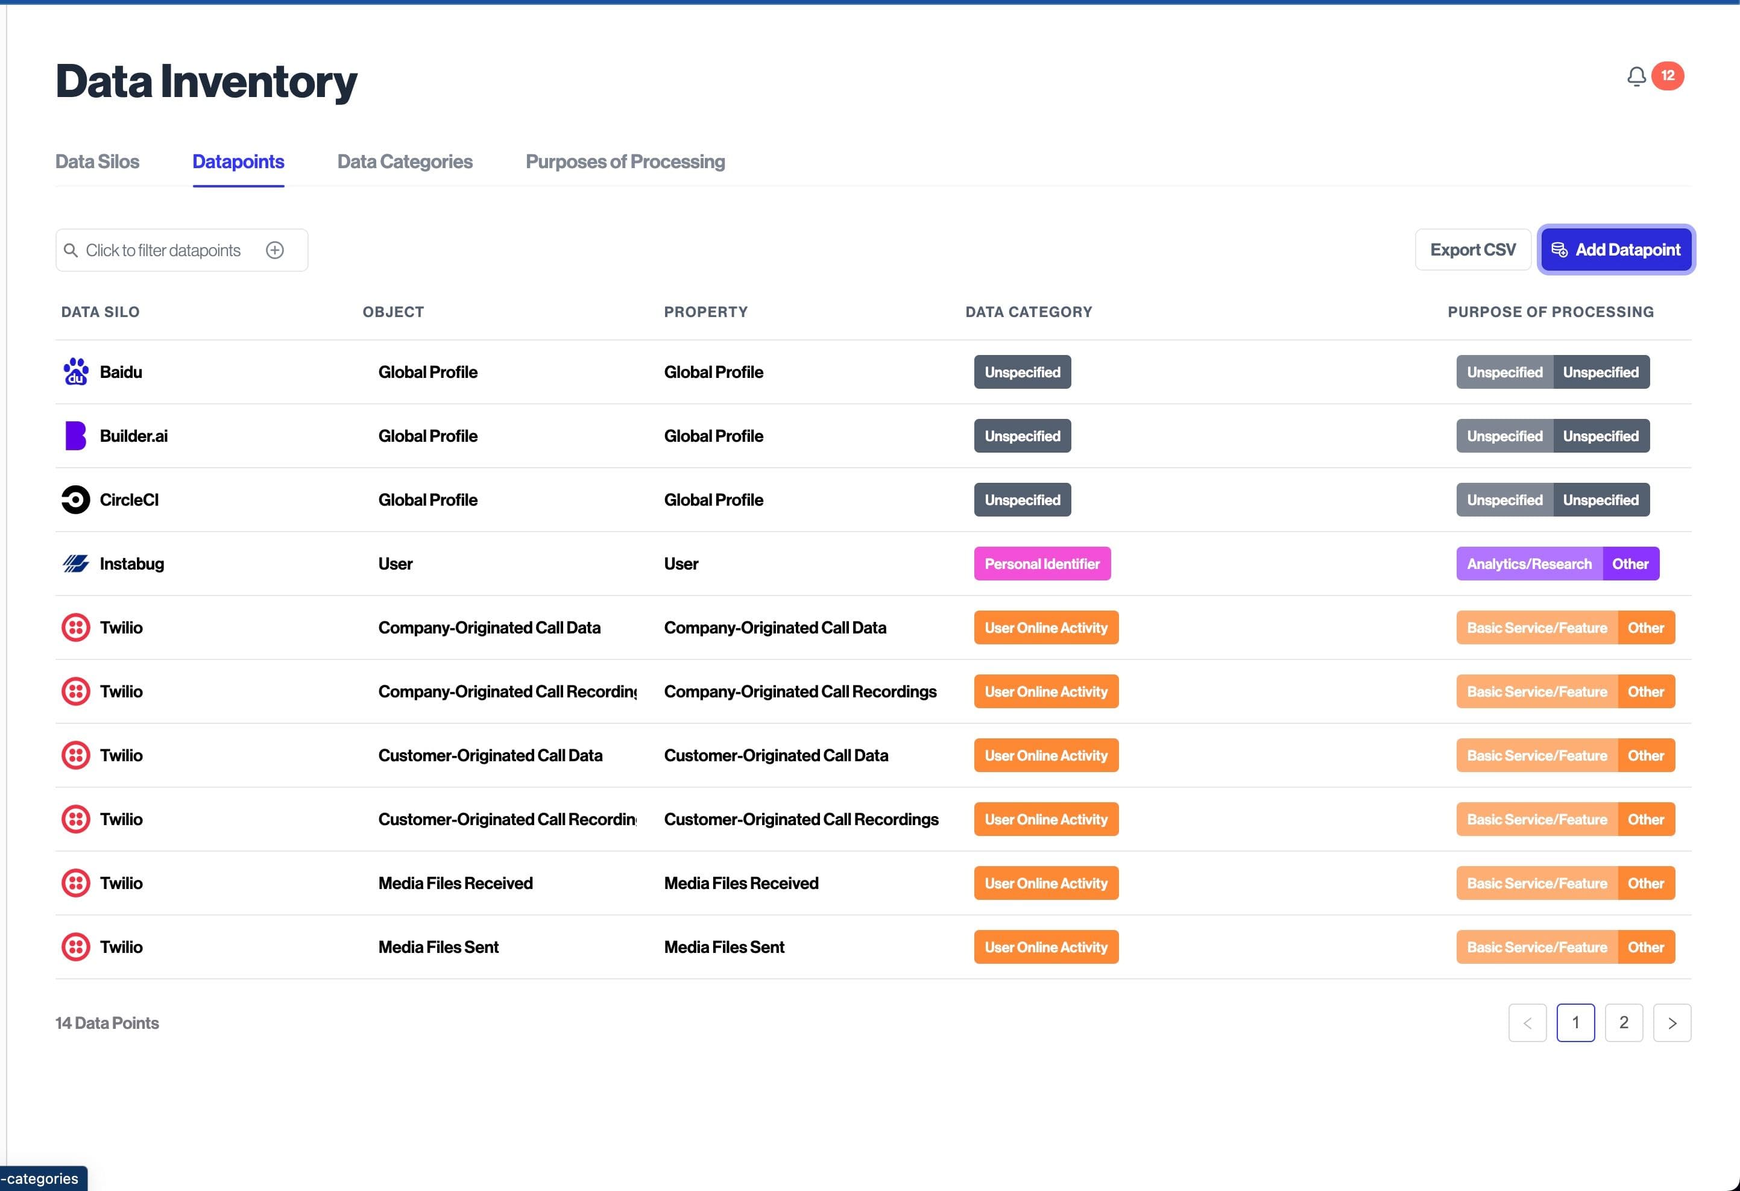Viewport: 1740px width, 1191px height.
Task: Click the CircleCI logo icon
Action: pyautogui.click(x=75, y=500)
